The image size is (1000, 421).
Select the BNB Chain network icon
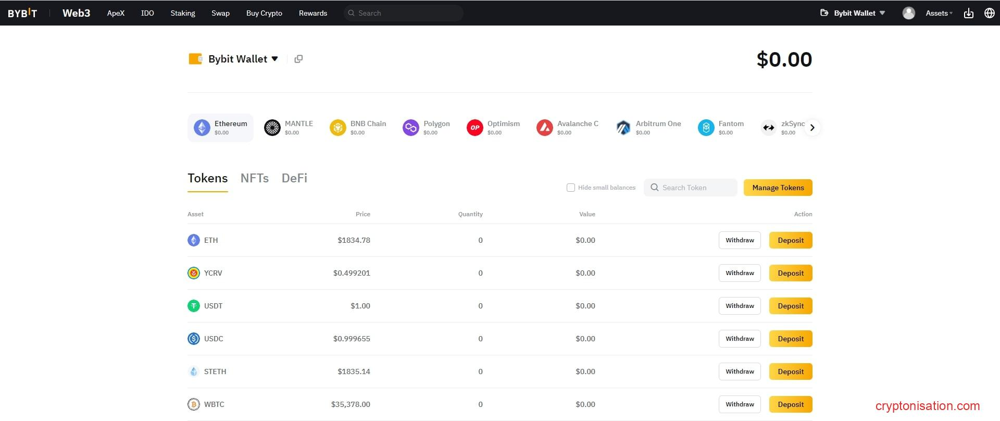point(338,128)
